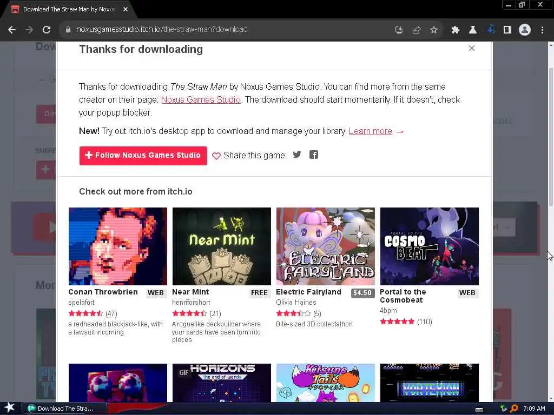Open spelafort author link

(x=81, y=303)
